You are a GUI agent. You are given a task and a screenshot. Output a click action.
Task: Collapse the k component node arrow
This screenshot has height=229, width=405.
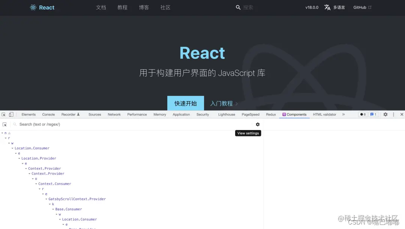pos(49,204)
